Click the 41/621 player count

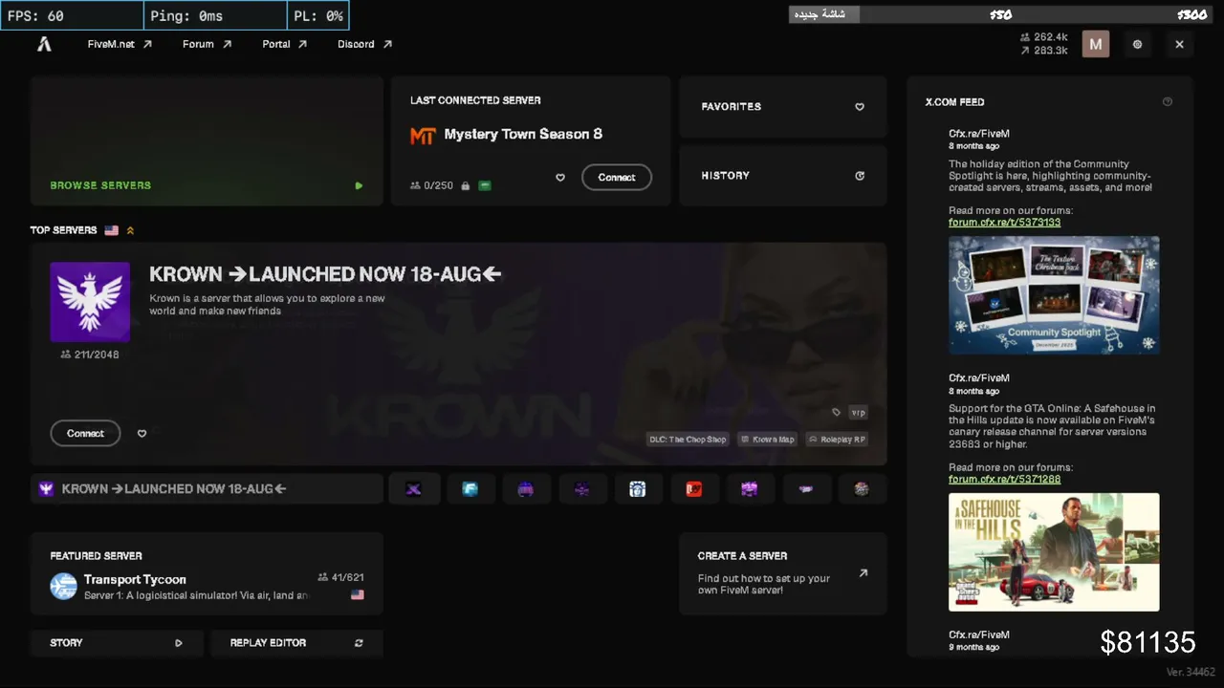pos(340,577)
